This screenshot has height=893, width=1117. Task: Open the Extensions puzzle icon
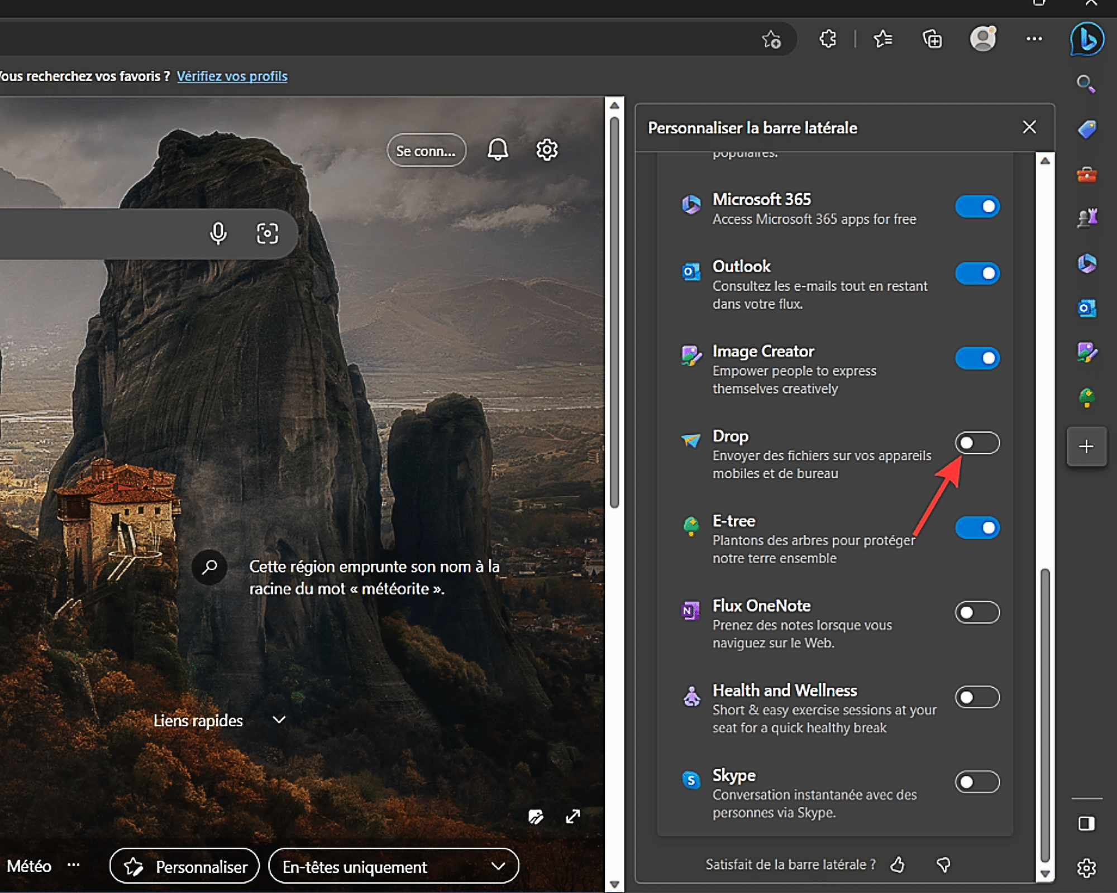[x=828, y=39]
